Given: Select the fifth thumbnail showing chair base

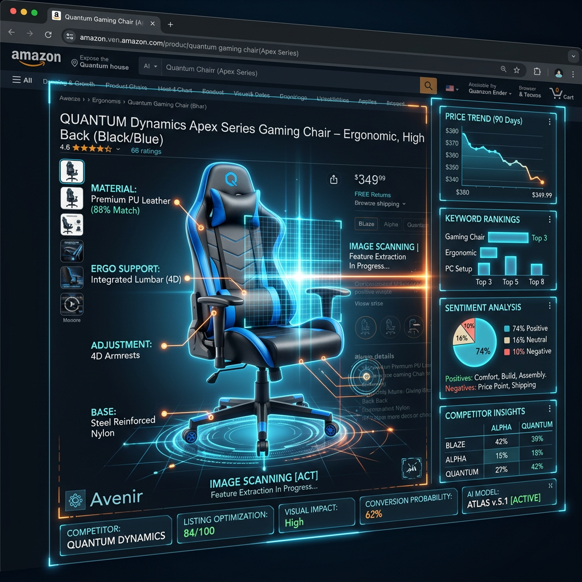Looking at the screenshot, I should tap(72, 277).
